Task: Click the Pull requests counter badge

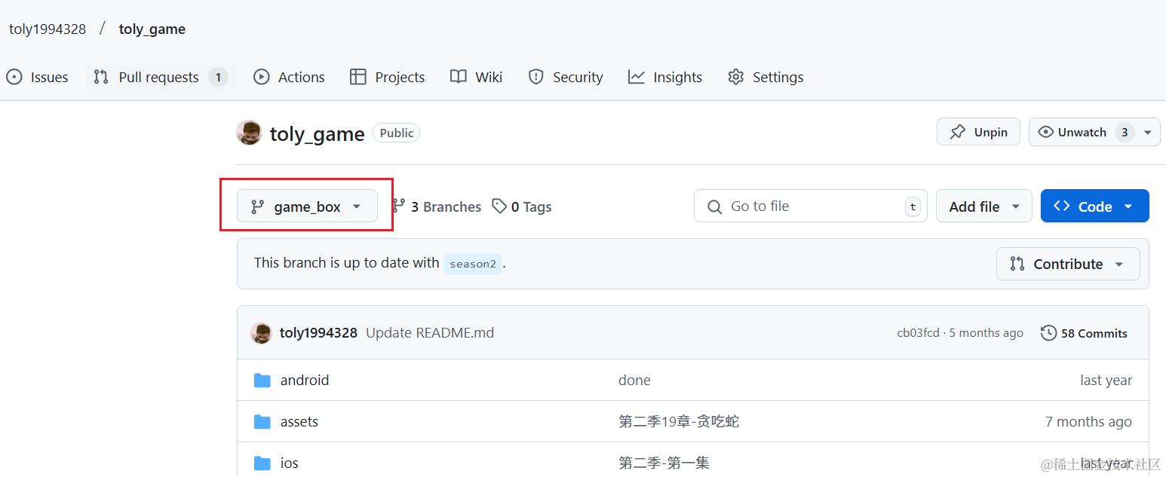Action: coord(218,77)
